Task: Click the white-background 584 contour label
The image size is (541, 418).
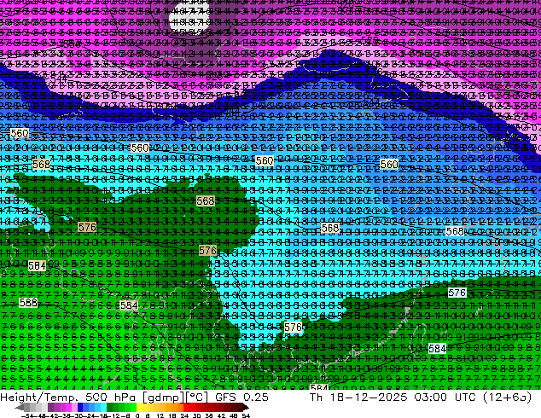Action: click(437, 348)
